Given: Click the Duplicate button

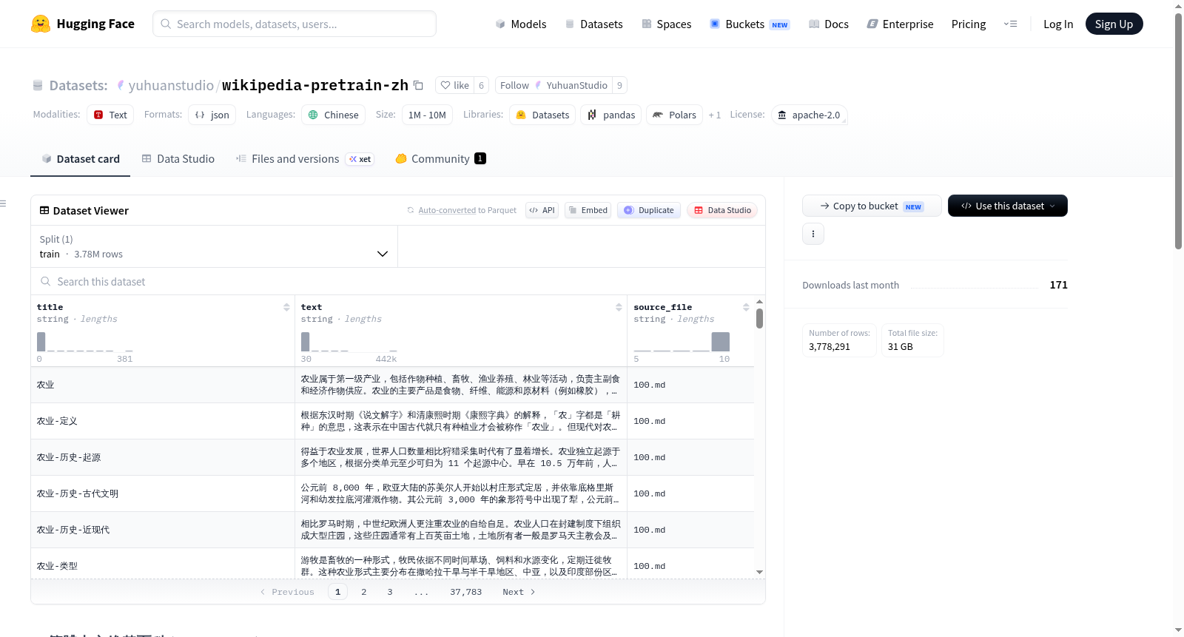Looking at the screenshot, I should 649,210.
